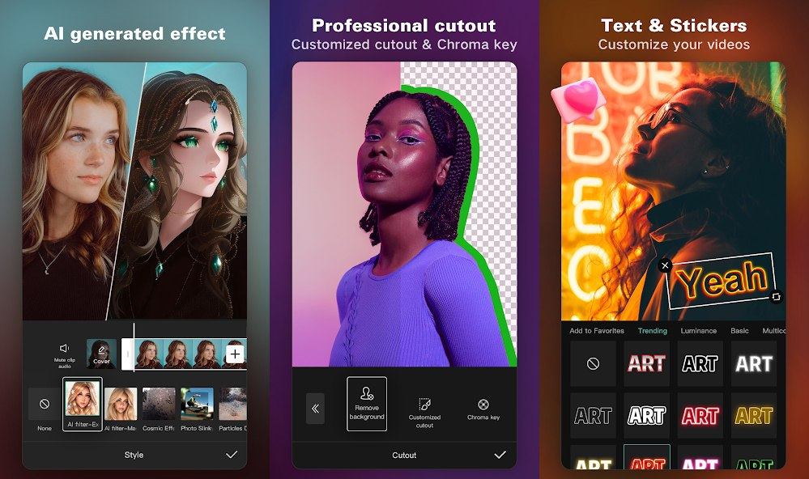
Task: Open the Add to Favorites tab
Action: (597, 331)
